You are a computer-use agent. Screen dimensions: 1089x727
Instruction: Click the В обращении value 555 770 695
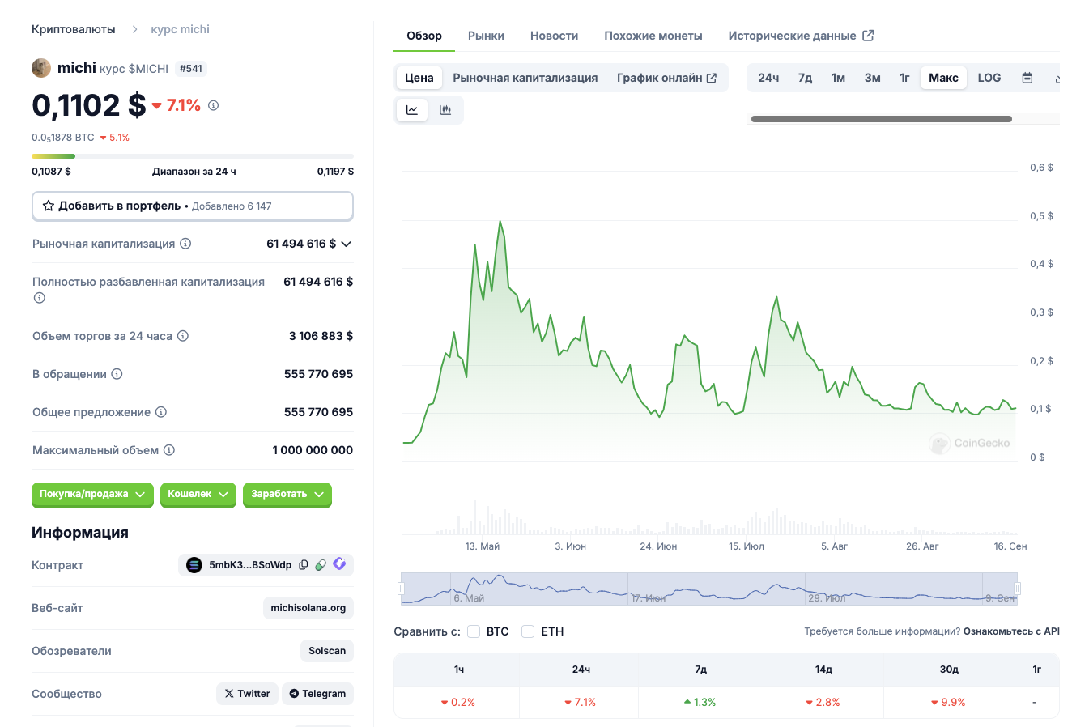318,374
